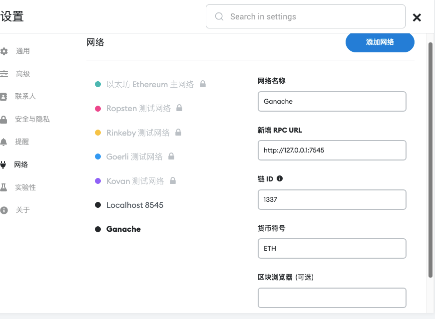Select 以太坊 Ethereum 主网络 in list
This screenshot has height=319, width=435.
coord(150,84)
